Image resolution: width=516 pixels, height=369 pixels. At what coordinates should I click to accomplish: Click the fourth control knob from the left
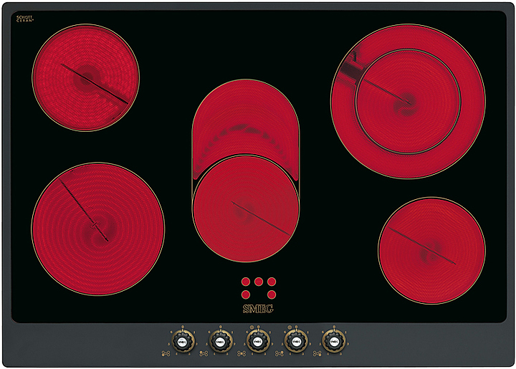pos(296,342)
